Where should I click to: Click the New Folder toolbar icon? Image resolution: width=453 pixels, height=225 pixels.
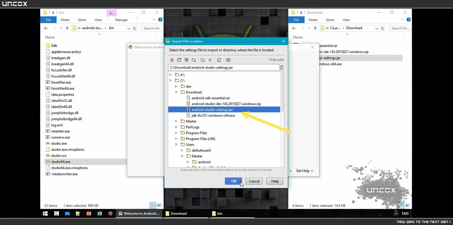[203, 60]
